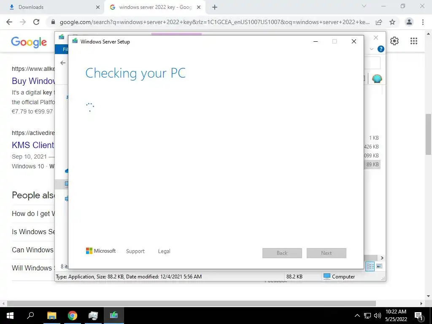This screenshot has height=324, width=432.
Task: Open File Explorer from the taskbar
Action: [51, 316]
